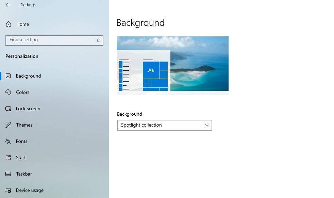
Task: Click the chevron beside Spotlight collection
Action: [x=207, y=125]
